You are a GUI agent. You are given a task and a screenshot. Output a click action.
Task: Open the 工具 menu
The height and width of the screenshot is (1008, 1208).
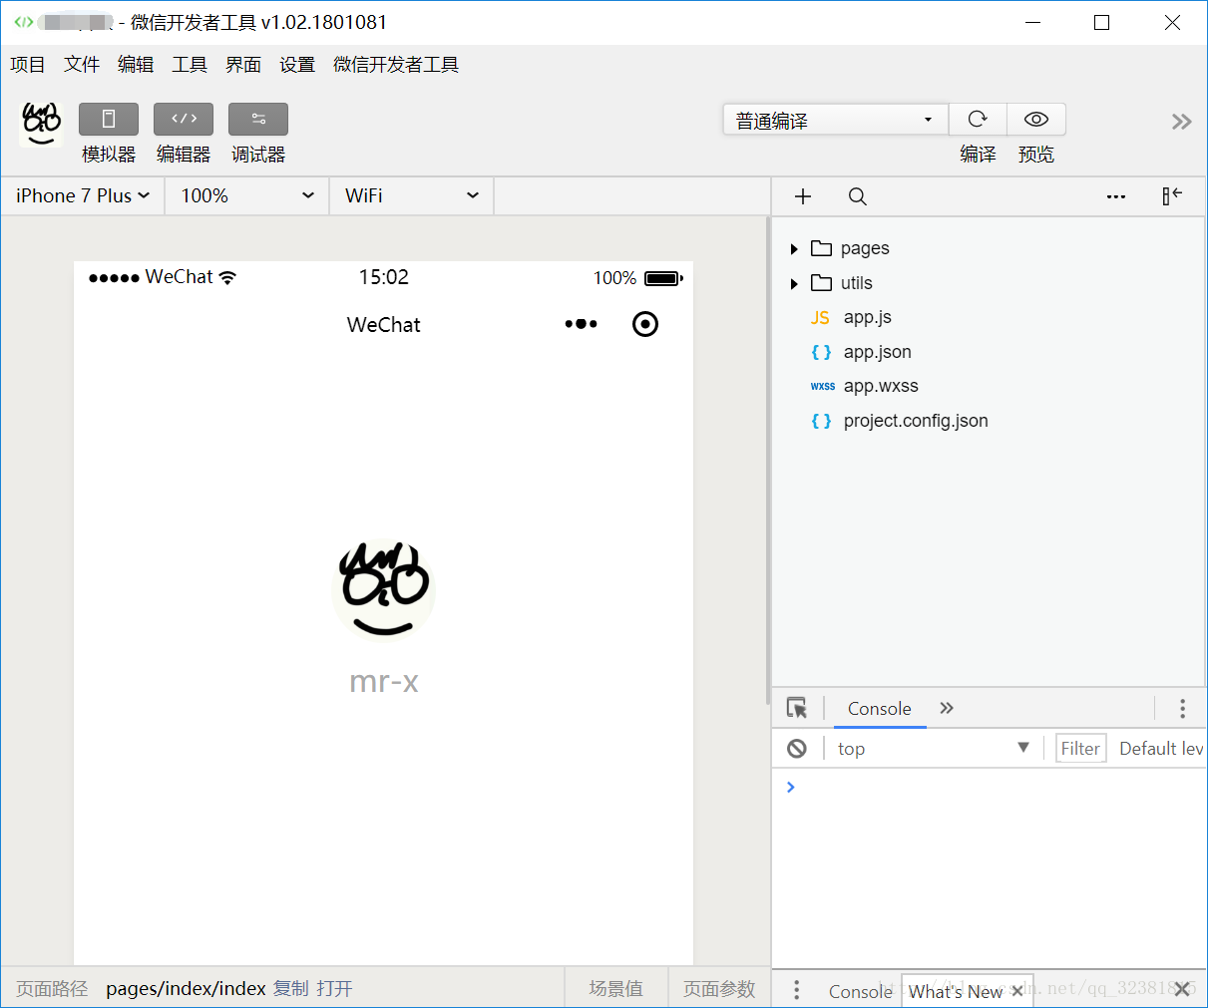(x=190, y=65)
